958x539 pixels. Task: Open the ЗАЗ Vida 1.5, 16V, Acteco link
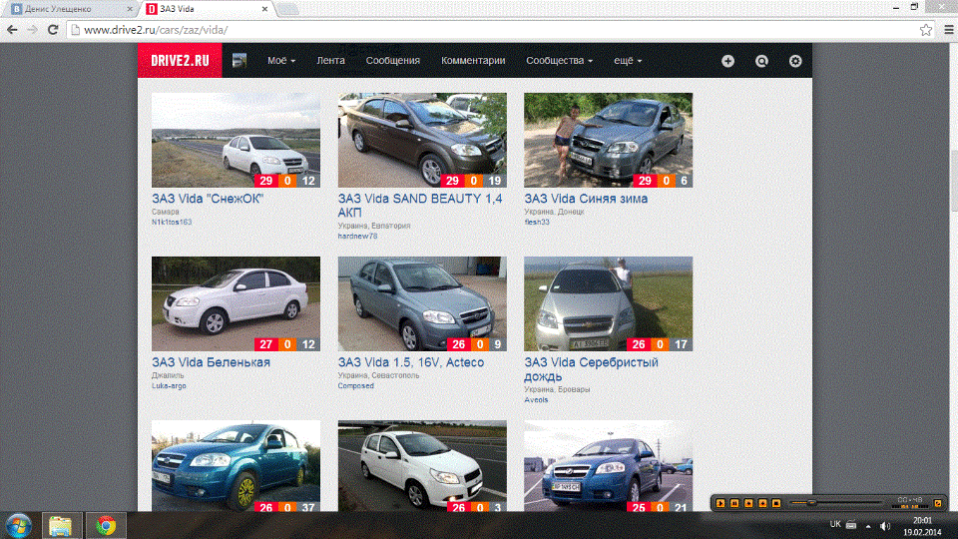point(411,362)
